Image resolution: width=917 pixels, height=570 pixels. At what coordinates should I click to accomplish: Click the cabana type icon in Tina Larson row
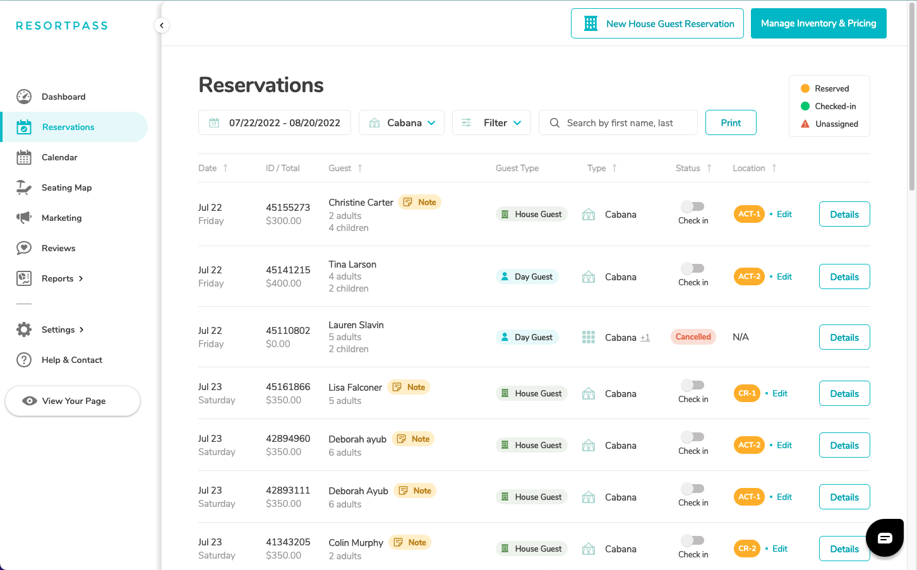(x=589, y=276)
